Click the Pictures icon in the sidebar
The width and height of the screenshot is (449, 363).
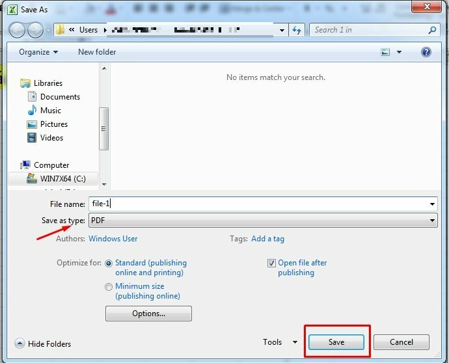pyautogui.click(x=32, y=124)
